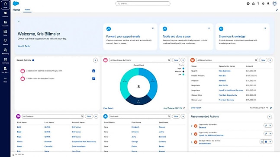
Task: Select the Home tab
Action: pos(27,10)
